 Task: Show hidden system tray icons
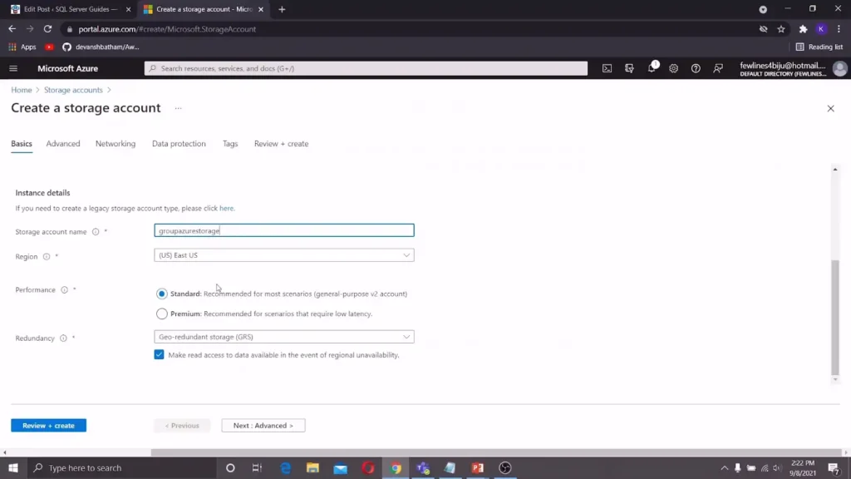coord(724,467)
